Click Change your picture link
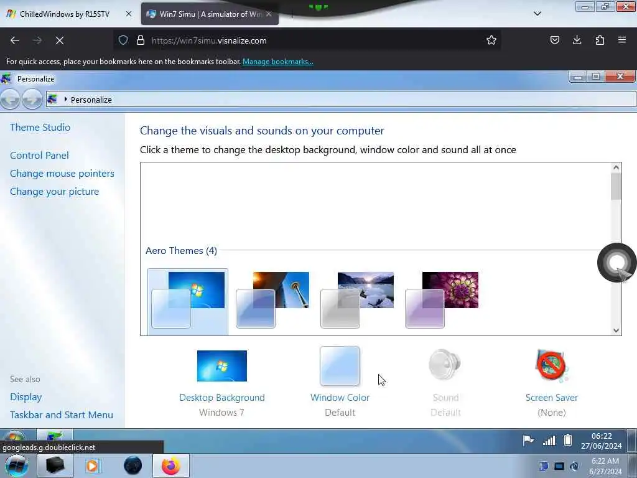The width and height of the screenshot is (637, 478). click(x=55, y=192)
